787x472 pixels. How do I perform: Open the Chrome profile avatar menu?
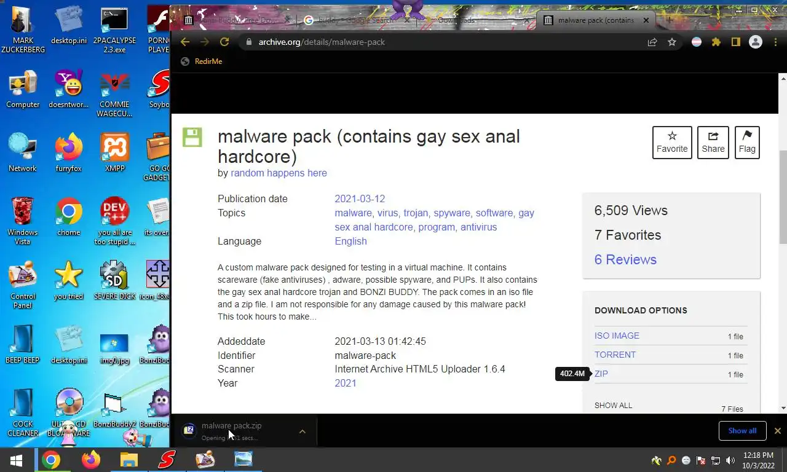(x=756, y=42)
